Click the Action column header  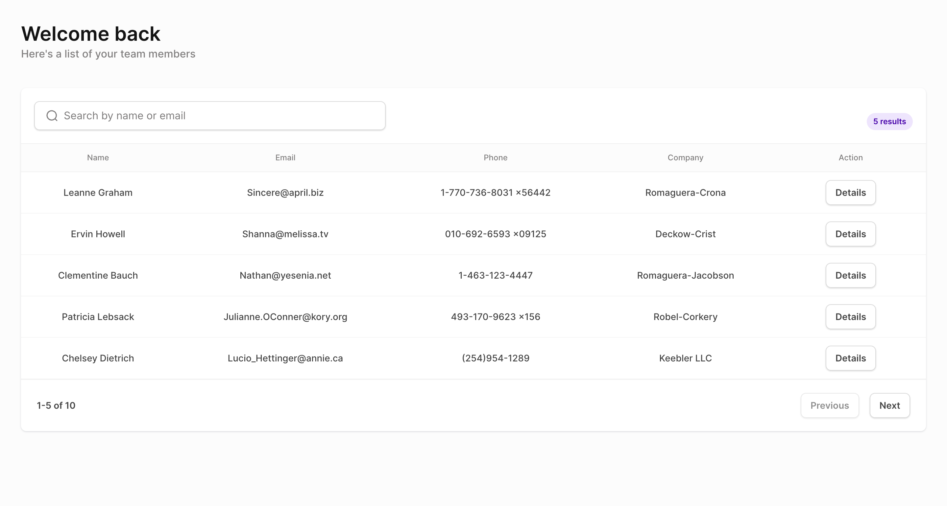850,158
